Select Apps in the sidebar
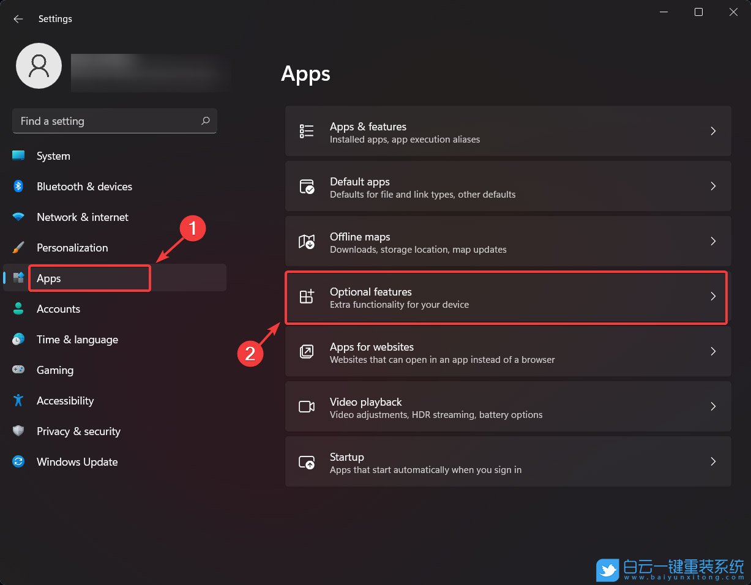Image resolution: width=751 pixels, height=585 pixels. coord(49,278)
